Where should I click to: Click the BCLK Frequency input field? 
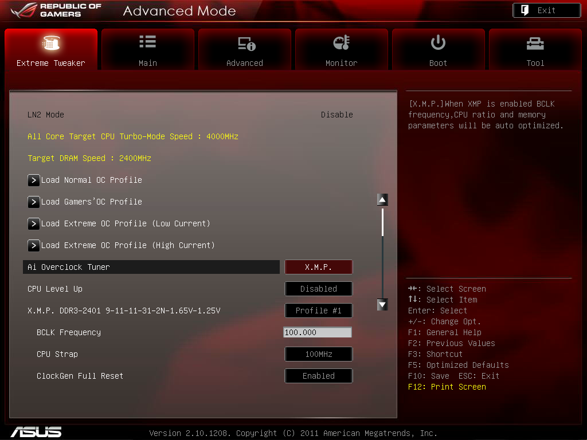318,332
